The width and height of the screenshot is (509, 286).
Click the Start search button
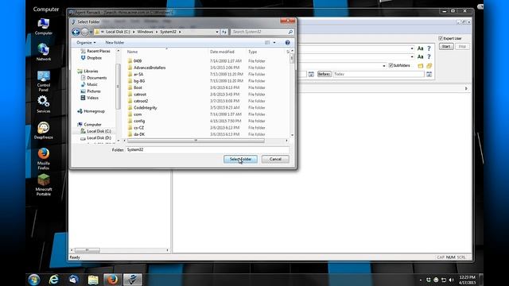click(x=446, y=47)
